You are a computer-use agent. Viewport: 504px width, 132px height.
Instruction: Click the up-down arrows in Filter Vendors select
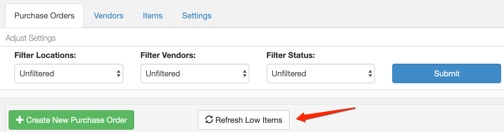[x=245, y=74]
